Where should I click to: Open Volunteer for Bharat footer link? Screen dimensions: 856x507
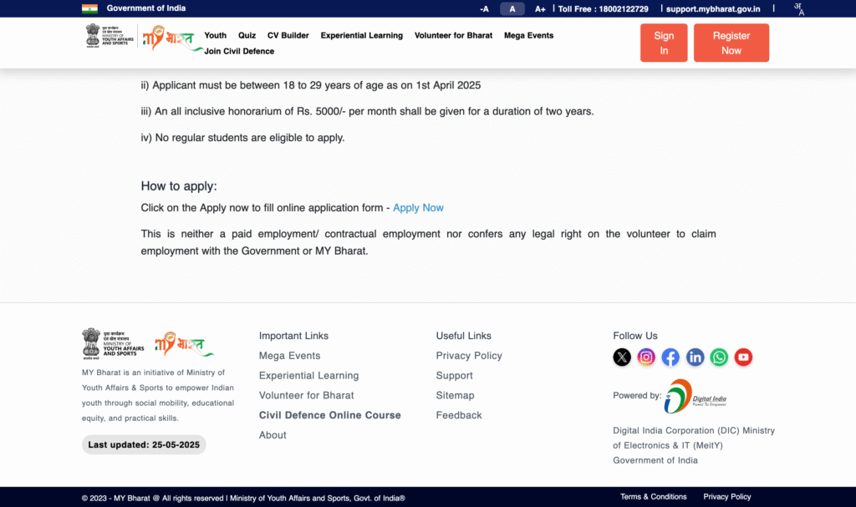(306, 395)
